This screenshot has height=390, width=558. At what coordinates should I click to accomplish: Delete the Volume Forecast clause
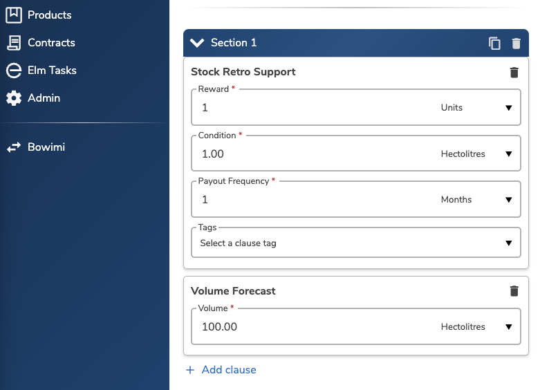[x=514, y=291]
